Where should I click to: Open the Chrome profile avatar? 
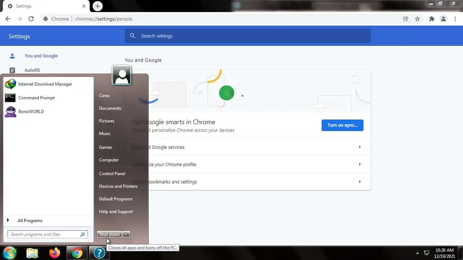tap(443, 19)
